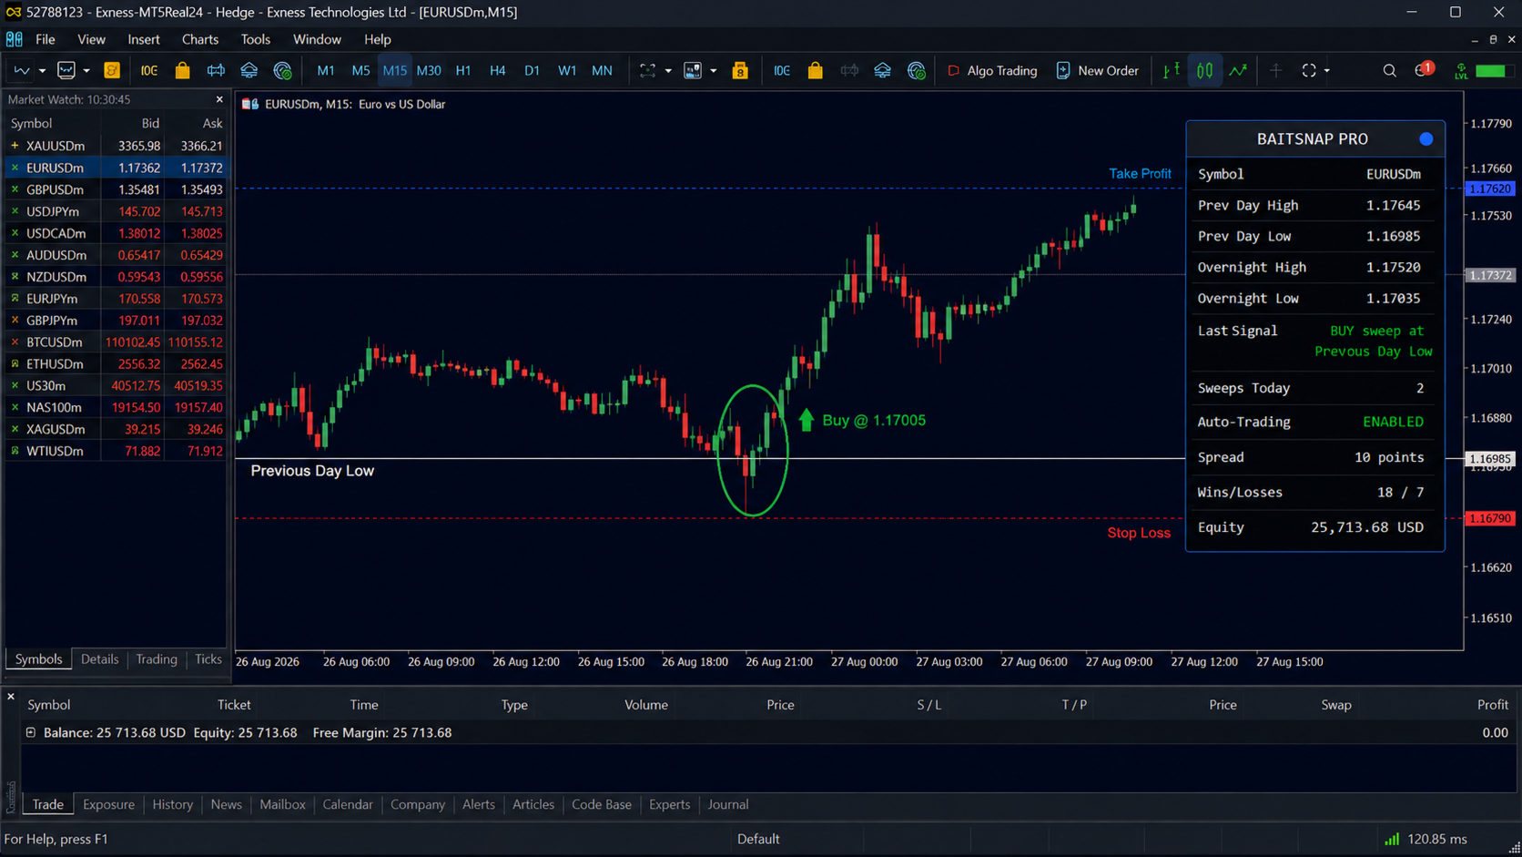Click the crosshair cursor icon
Image resolution: width=1522 pixels, height=857 pixels.
[1275, 70]
